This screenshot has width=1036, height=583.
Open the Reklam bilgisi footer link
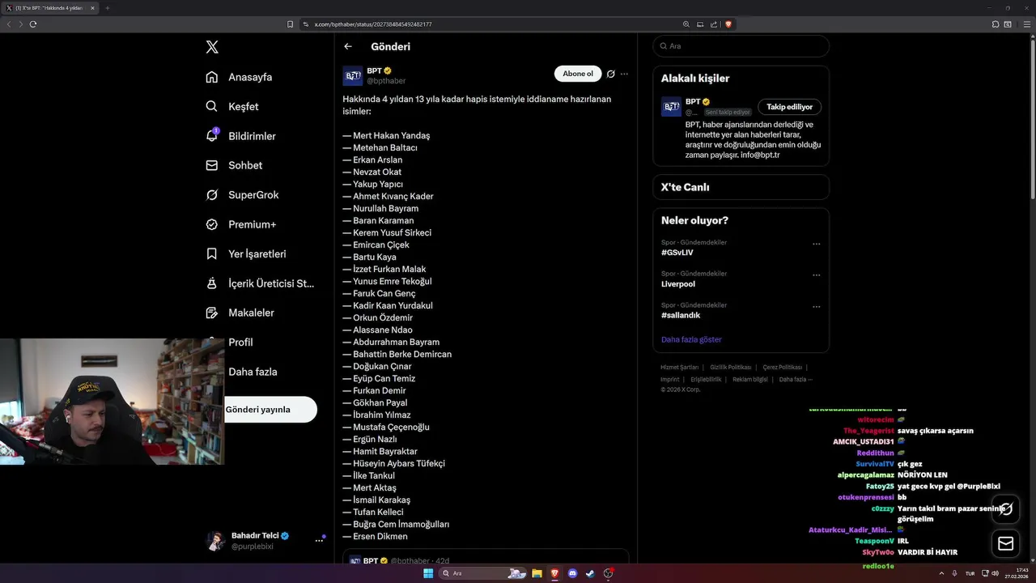(x=750, y=379)
